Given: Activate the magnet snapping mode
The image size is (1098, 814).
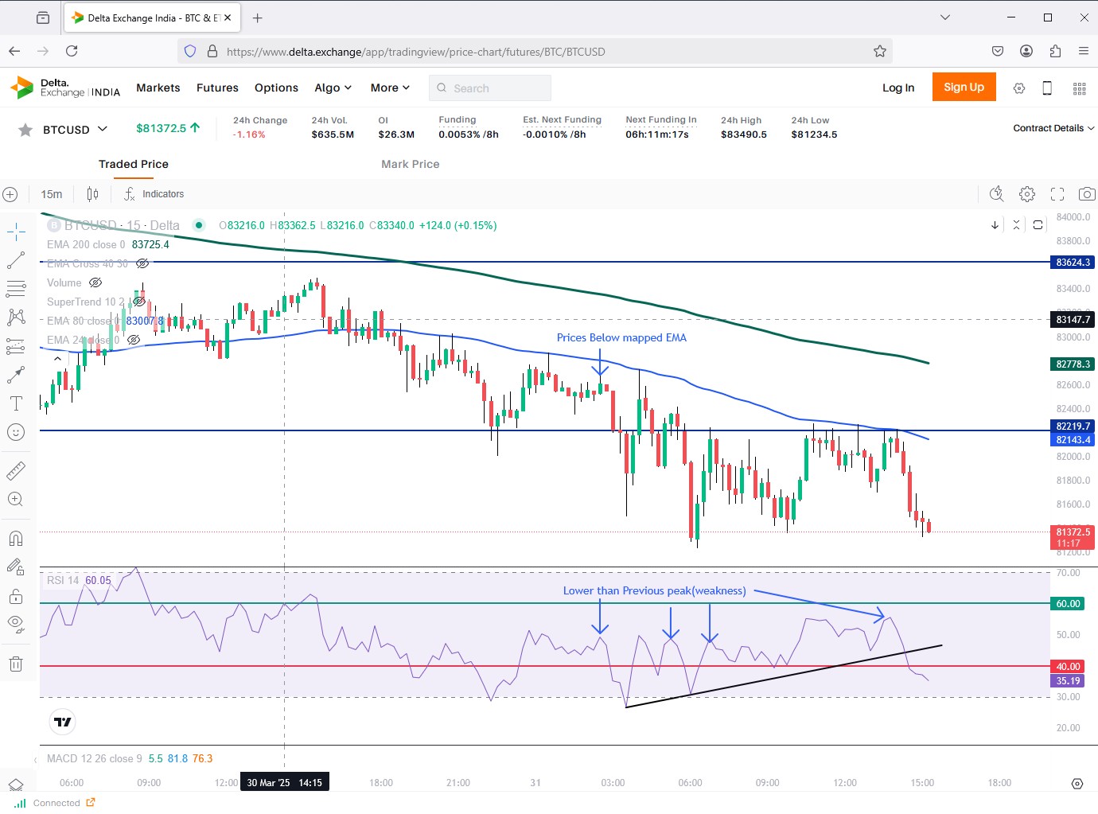Looking at the screenshot, I should 16,539.
